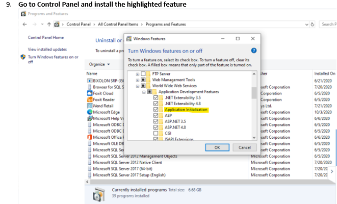Screen dimensions: 337x204
Task: Select the BIXOLON SRP-350 program icon
Action: point(90,81)
